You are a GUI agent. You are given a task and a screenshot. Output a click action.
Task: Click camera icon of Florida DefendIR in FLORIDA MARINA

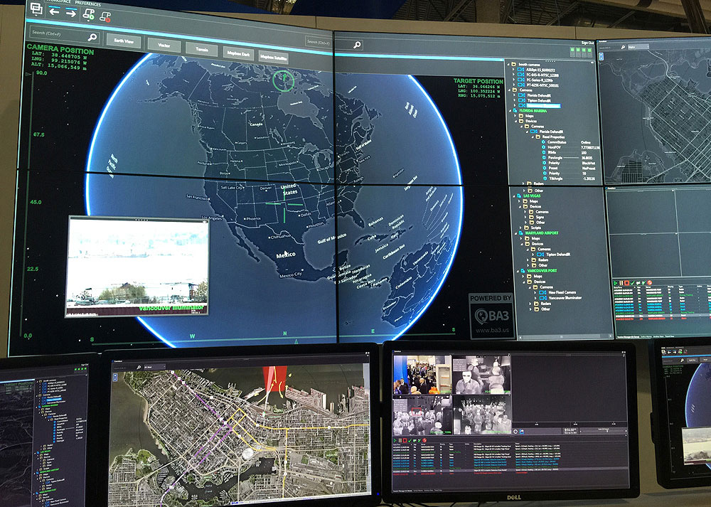[x=534, y=132]
